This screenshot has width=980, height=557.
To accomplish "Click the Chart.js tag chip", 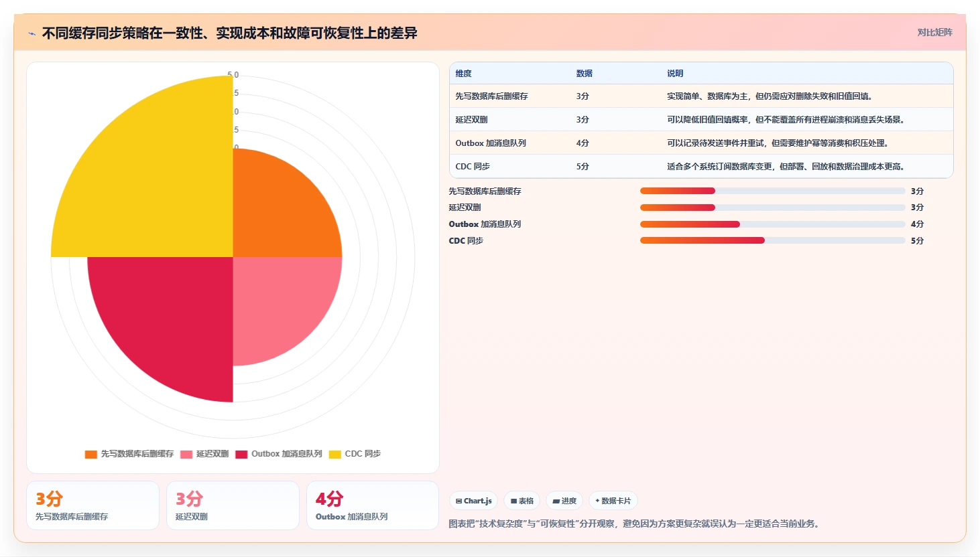I will [473, 501].
